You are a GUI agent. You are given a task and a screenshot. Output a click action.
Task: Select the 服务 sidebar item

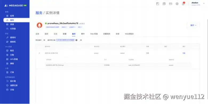coord(16,20)
